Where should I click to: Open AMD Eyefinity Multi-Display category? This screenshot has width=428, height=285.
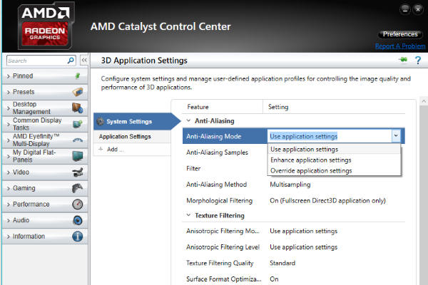click(45, 140)
